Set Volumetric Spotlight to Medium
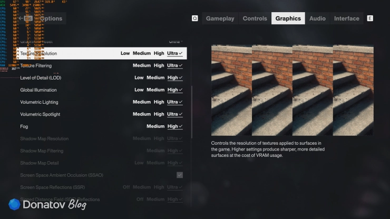Viewport: 390px width, 219px height. pyautogui.click(x=142, y=114)
